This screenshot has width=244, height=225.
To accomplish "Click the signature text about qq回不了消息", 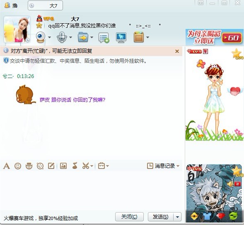I will point(82,26).
